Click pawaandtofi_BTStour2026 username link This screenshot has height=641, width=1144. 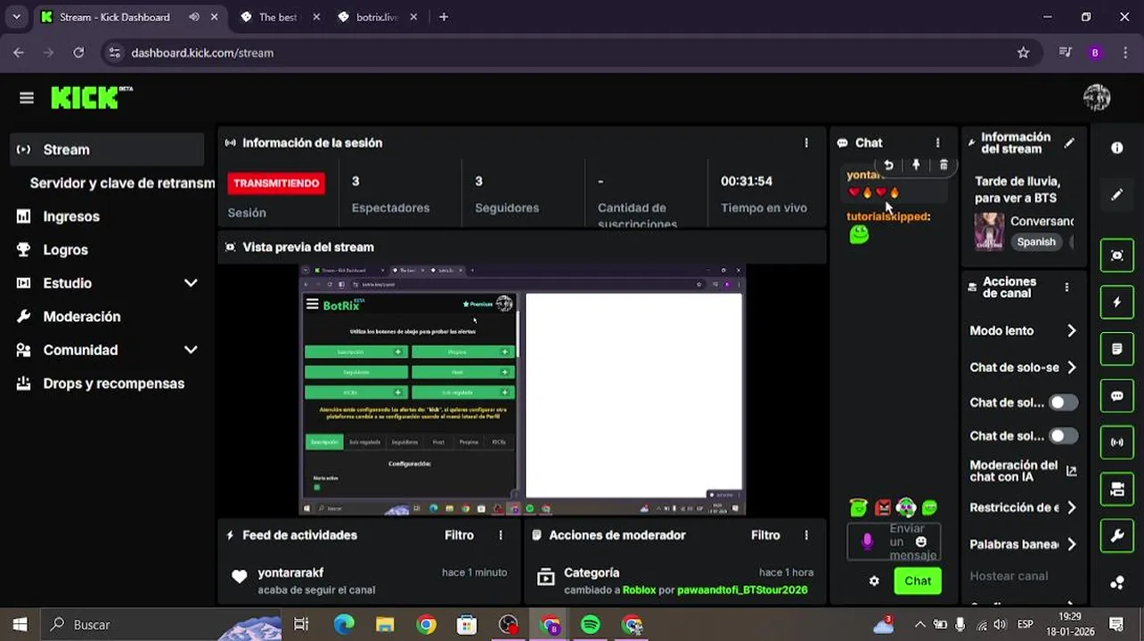pos(742,589)
